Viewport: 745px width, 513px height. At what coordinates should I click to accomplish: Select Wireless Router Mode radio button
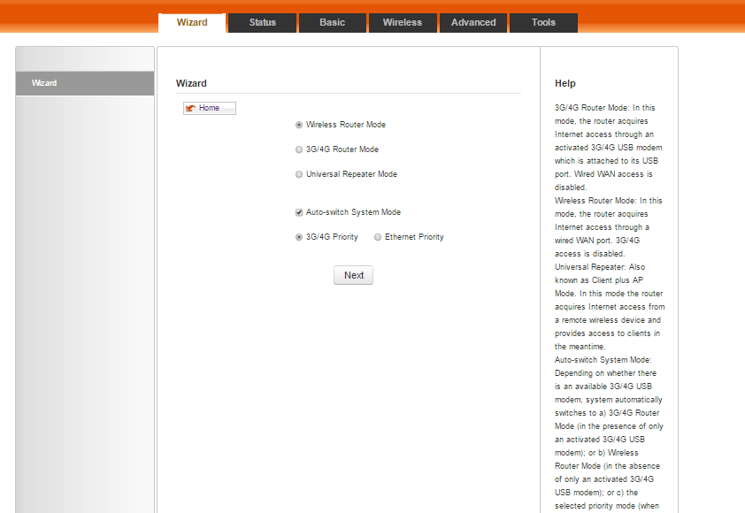[299, 125]
